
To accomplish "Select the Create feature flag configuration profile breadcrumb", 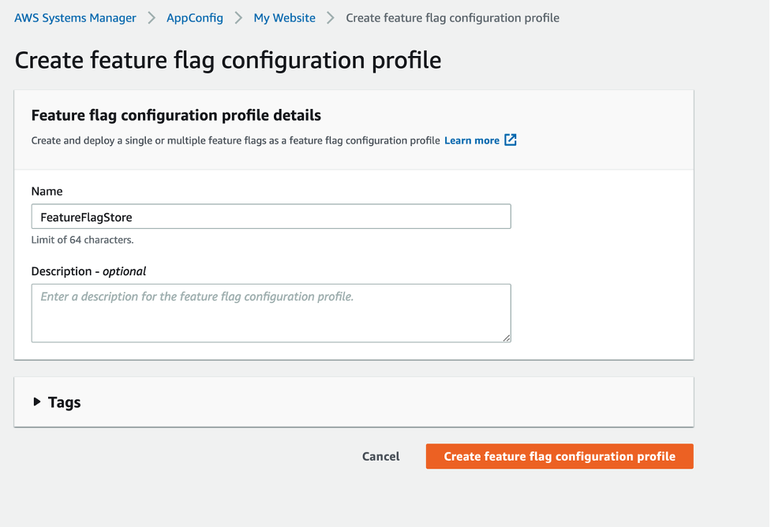I will [x=452, y=17].
